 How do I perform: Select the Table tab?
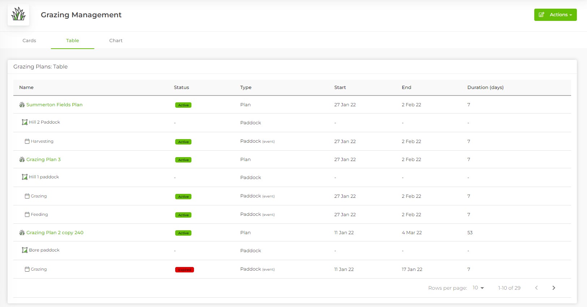tap(73, 41)
